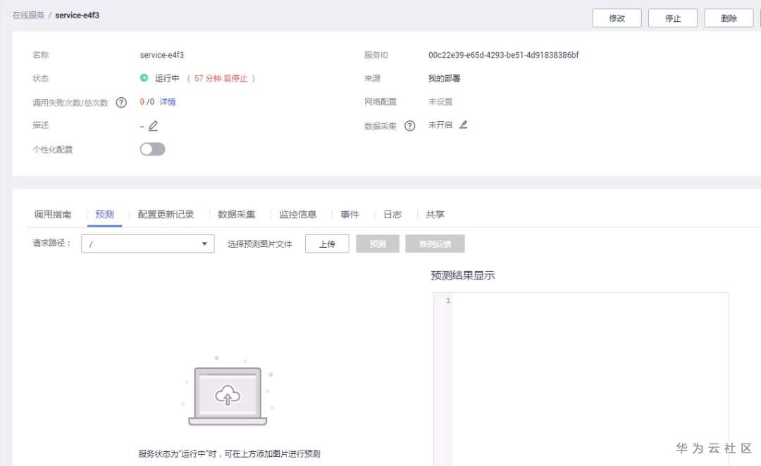Click the 删除 button

(729, 18)
